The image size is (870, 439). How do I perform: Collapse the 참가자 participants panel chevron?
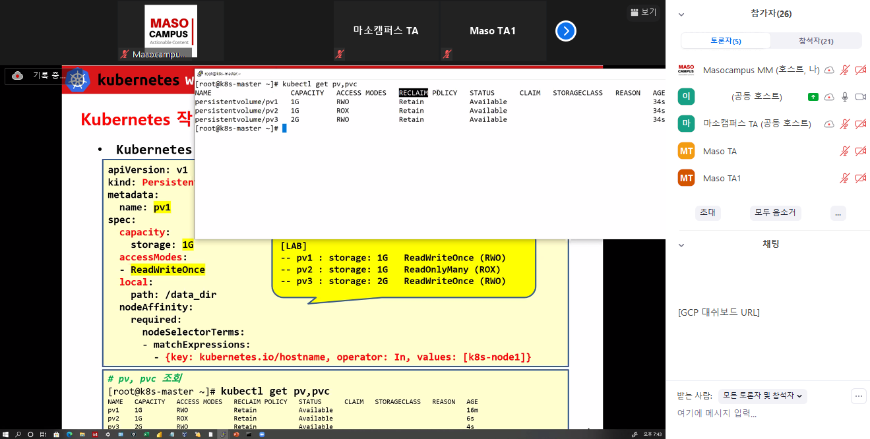681,14
